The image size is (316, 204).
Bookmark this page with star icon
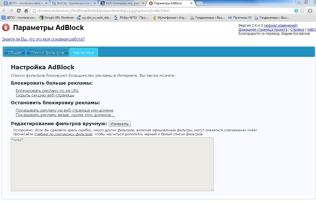(302, 11)
